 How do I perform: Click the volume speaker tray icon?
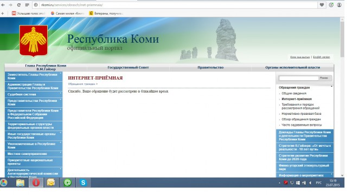[310, 183]
